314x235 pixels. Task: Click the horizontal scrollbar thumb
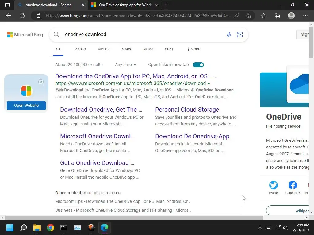tap(134, 218)
